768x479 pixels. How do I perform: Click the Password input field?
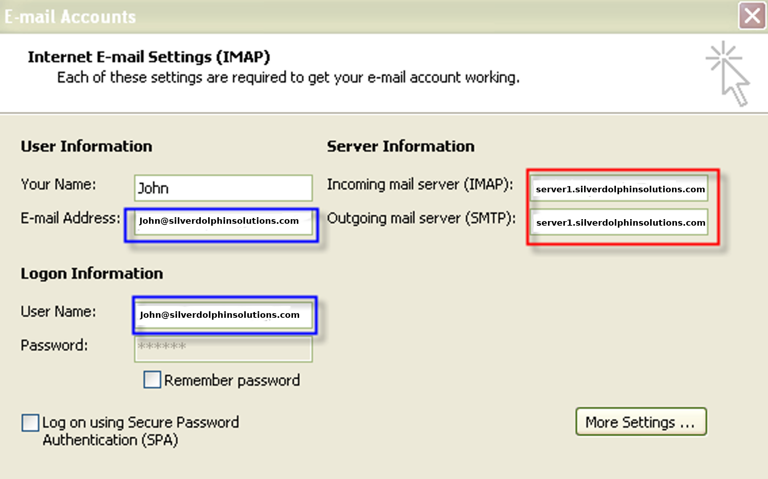click(x=223, y=349)
